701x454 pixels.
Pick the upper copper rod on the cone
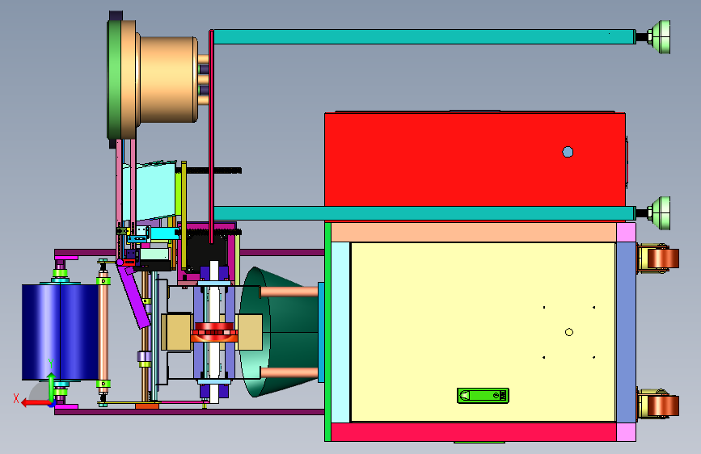pyautogui.click(x=289, y=292)
